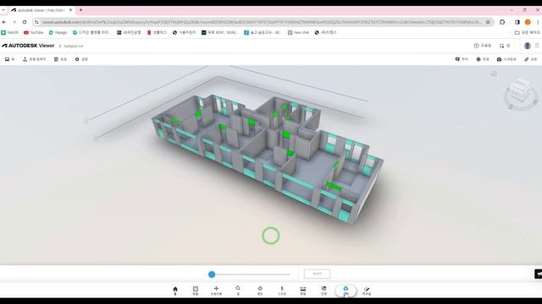Select the Zoom magnifier tool

238,290
